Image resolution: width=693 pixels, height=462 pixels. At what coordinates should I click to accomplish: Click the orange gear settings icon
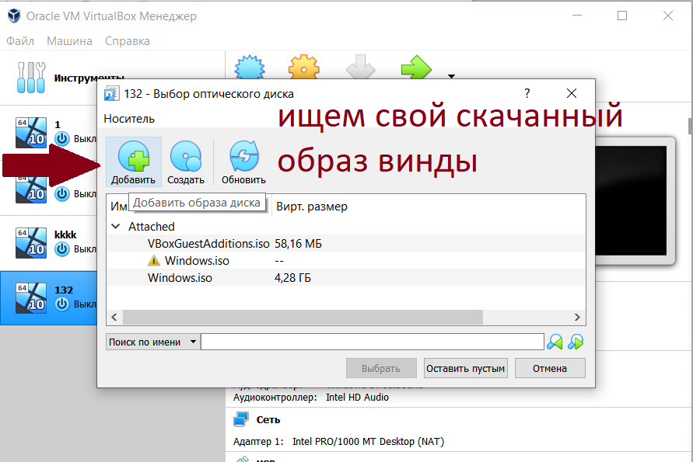coord(304,68)
